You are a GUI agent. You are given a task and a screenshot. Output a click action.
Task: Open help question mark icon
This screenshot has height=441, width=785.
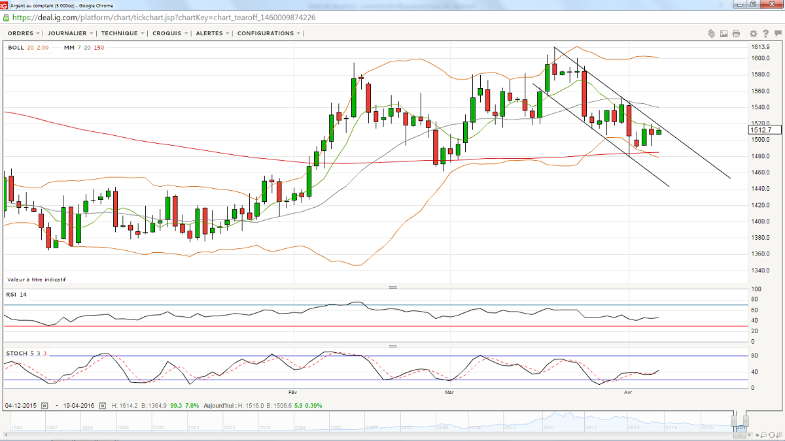[765, 33]
